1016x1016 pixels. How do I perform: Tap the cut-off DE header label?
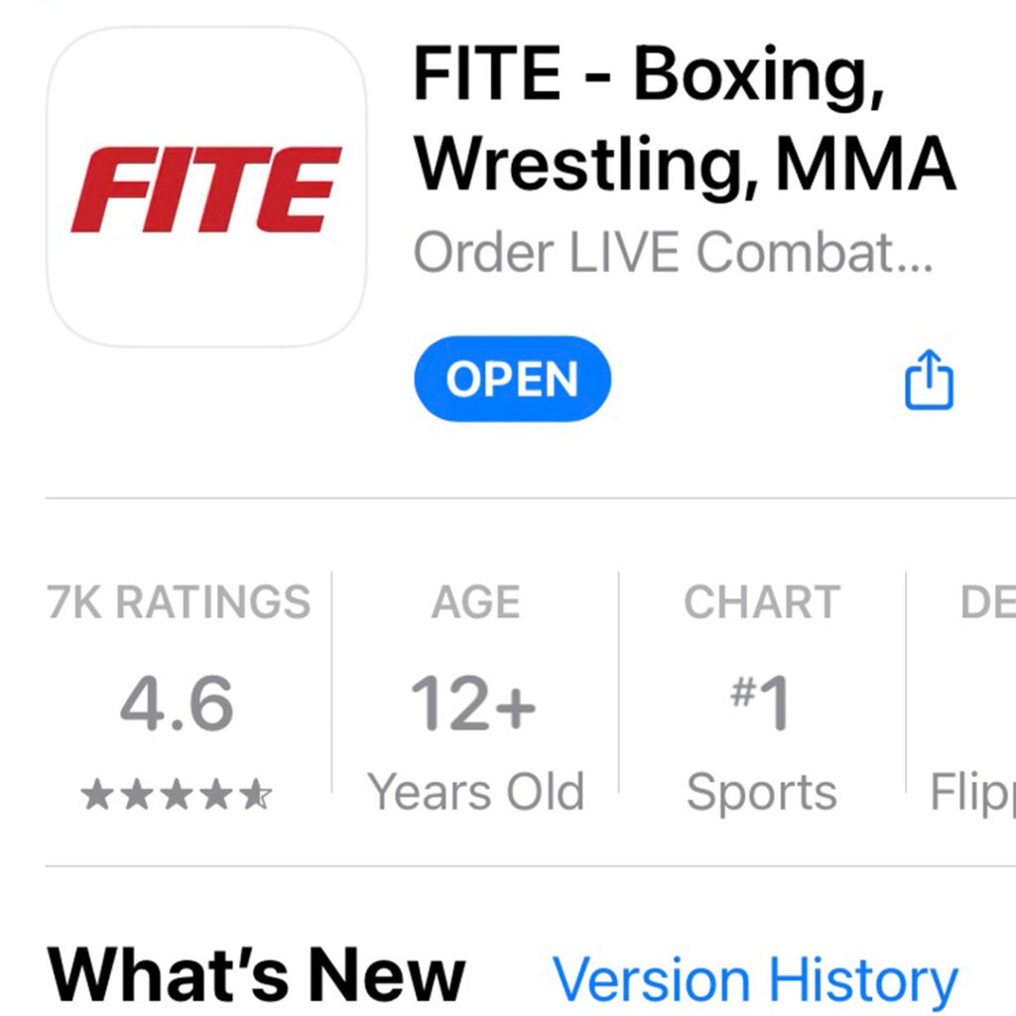[988, 601]
